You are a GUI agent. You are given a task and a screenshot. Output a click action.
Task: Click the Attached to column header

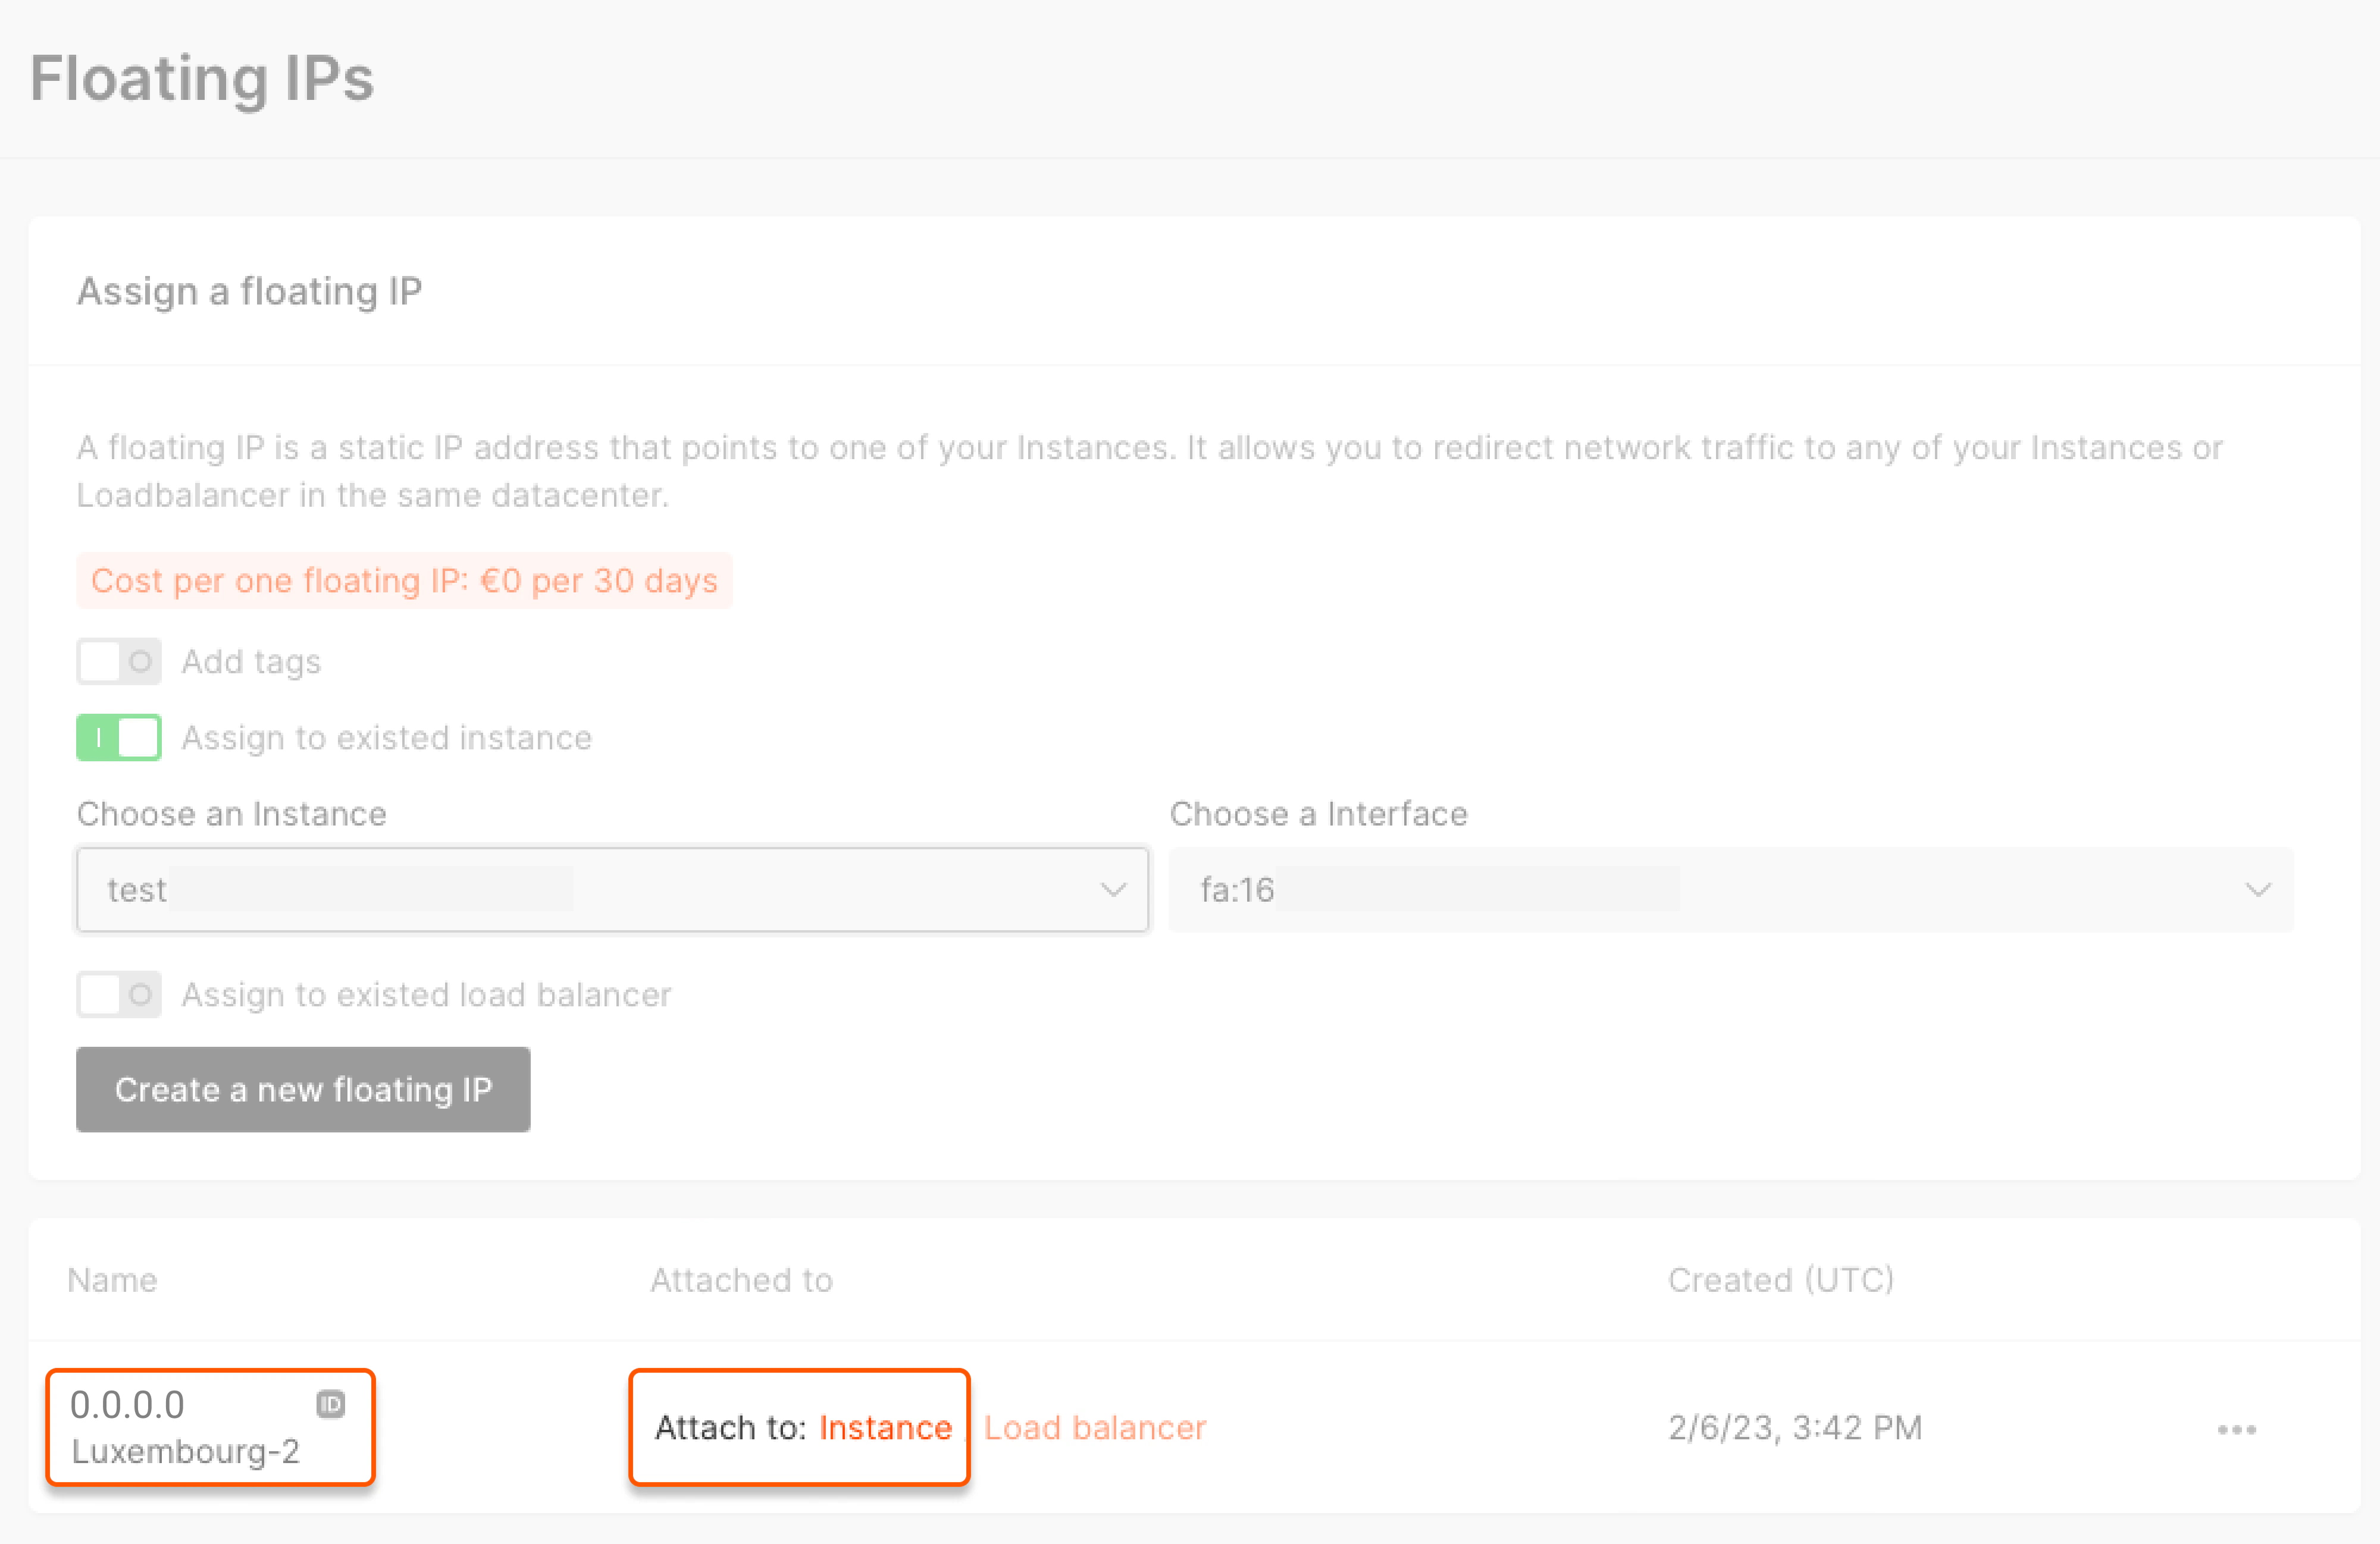coord(741,1280)
